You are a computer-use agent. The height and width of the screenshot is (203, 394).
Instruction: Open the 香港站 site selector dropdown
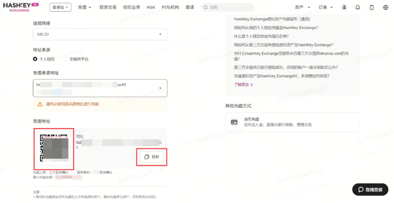click(x=61, y=8)
